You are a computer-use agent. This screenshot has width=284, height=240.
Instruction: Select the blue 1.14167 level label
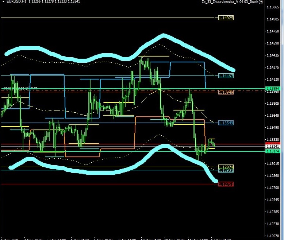pyautogui.click(x=226, y=76)
